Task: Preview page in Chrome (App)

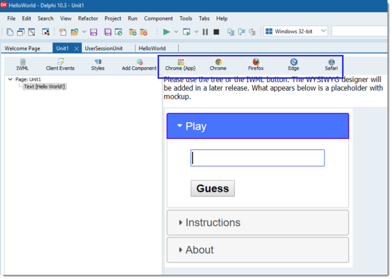Action: (180, 65)
